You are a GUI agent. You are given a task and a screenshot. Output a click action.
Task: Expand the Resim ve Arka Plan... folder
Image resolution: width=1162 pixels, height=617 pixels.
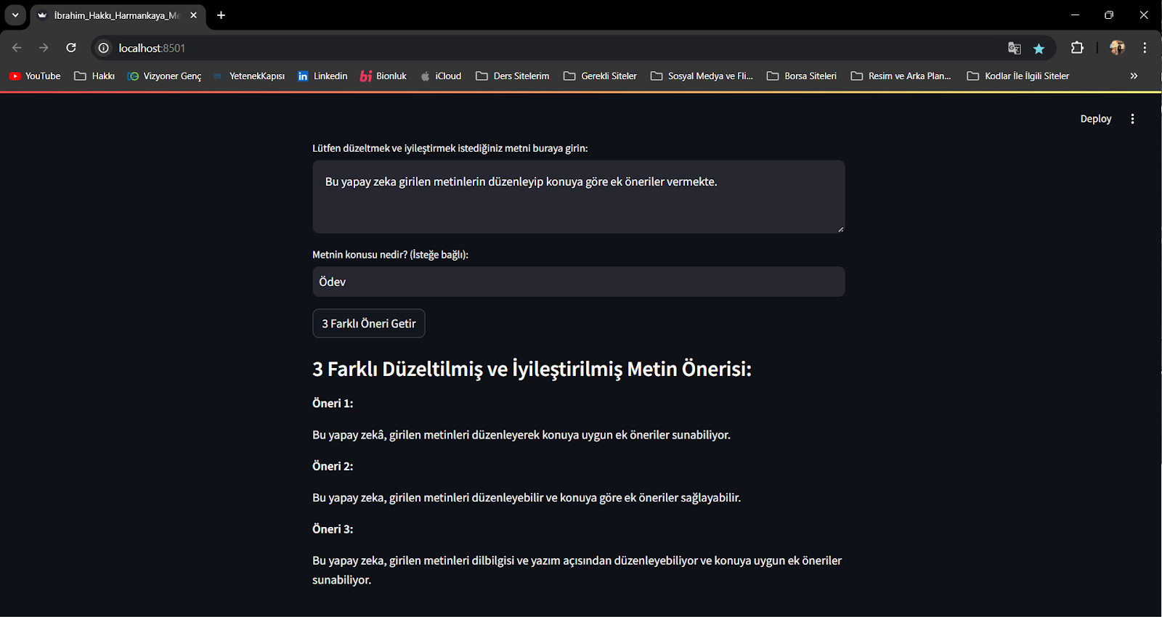[901, 76]
